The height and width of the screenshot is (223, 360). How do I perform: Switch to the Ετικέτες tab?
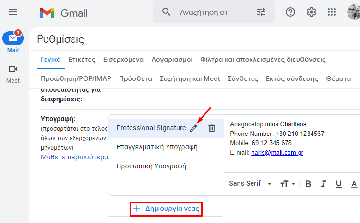pyautogui.click(x=82, y=59)
